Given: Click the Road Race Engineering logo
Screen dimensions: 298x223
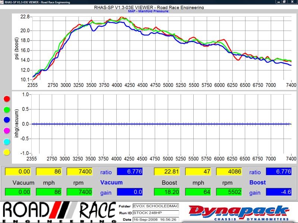Looking at the screenshot, I should (x=58, y=212).
